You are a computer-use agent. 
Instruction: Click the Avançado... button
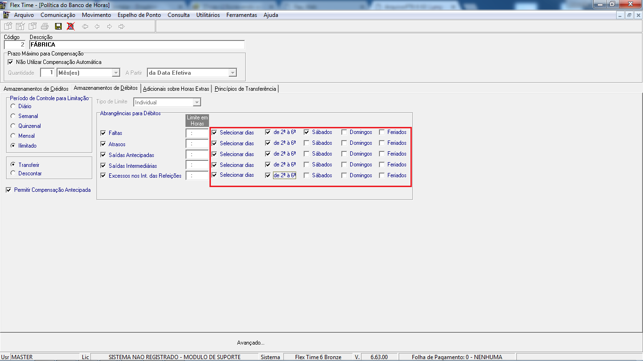(251, 343)
